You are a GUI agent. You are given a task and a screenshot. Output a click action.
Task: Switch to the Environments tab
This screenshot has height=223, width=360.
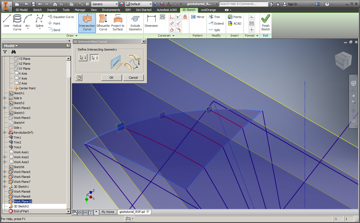(x=111, y=10)
